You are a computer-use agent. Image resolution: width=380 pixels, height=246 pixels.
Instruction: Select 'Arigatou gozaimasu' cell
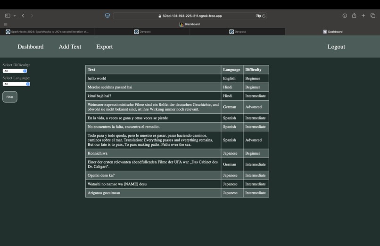click(153, 193)
